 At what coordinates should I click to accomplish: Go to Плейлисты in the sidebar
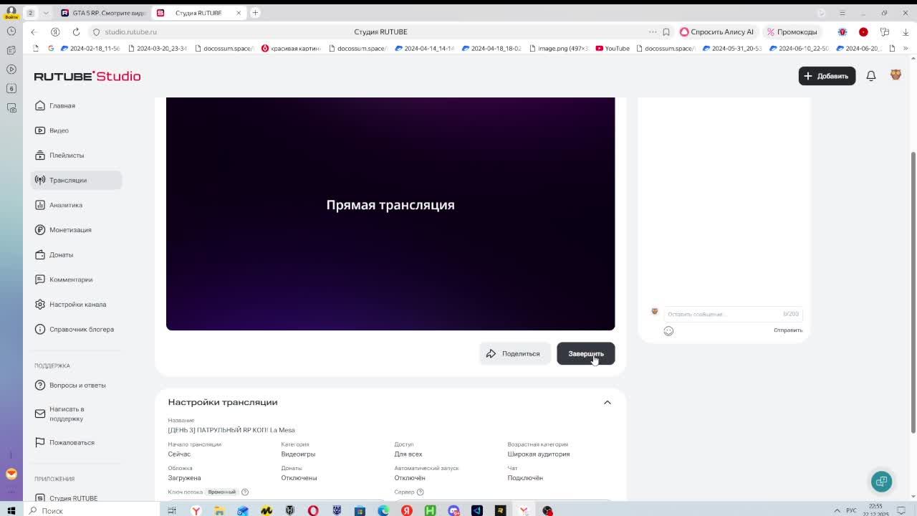(67, 156)
